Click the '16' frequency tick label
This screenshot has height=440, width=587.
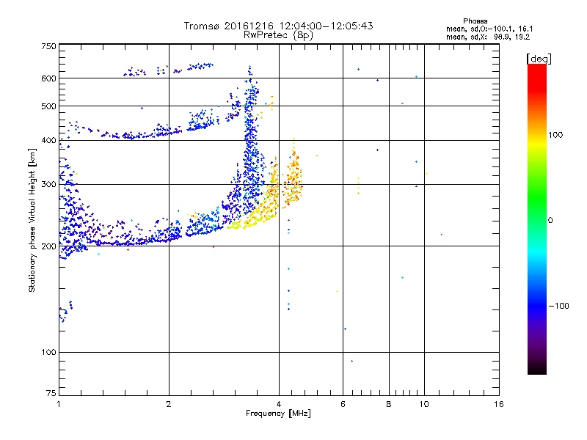pyautogui.click(x=499, y=404)
